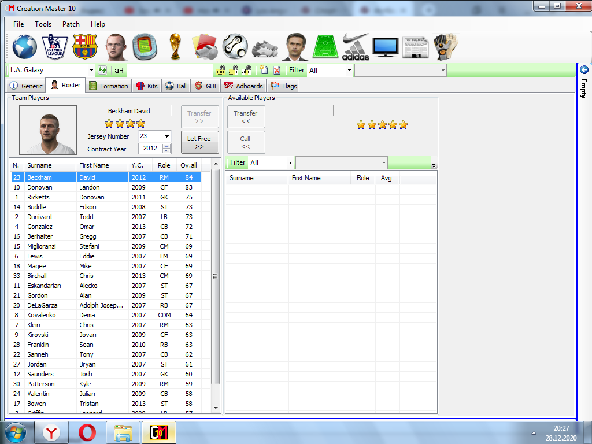Click the FC Barcelona teams icon
592x444 pixels.
[85, 46]
